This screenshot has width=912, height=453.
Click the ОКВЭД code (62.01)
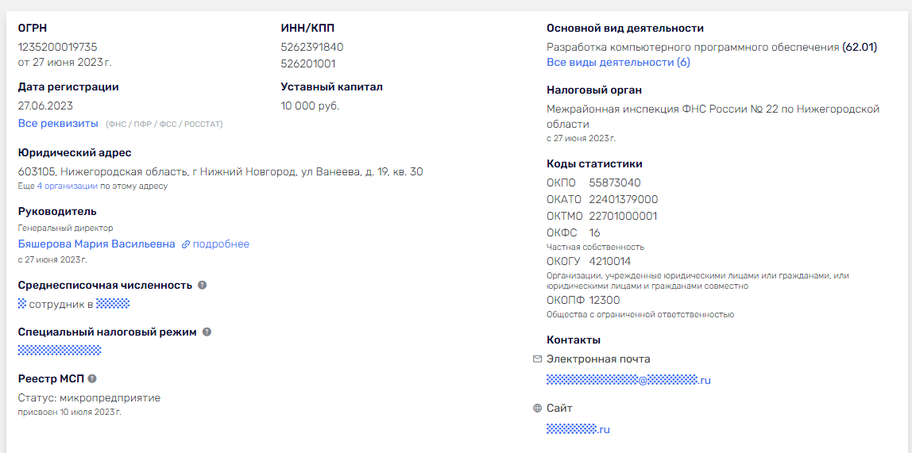860,48
